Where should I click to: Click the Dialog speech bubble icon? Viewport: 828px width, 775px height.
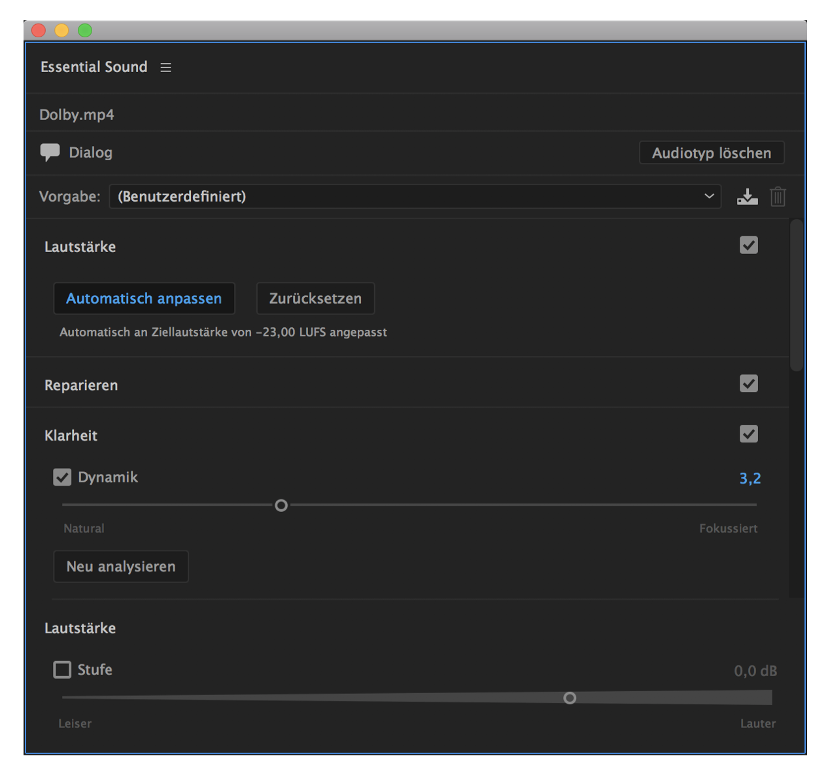pos(50,152)
